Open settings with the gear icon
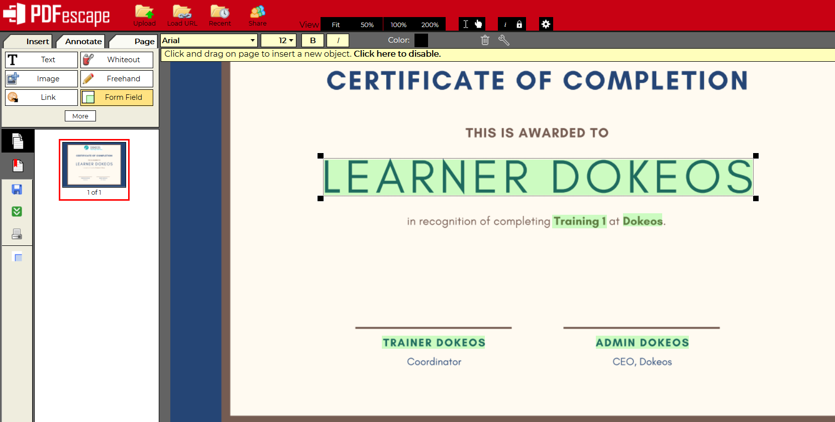This screenshot has width=835, height=422. coord(546,24)
